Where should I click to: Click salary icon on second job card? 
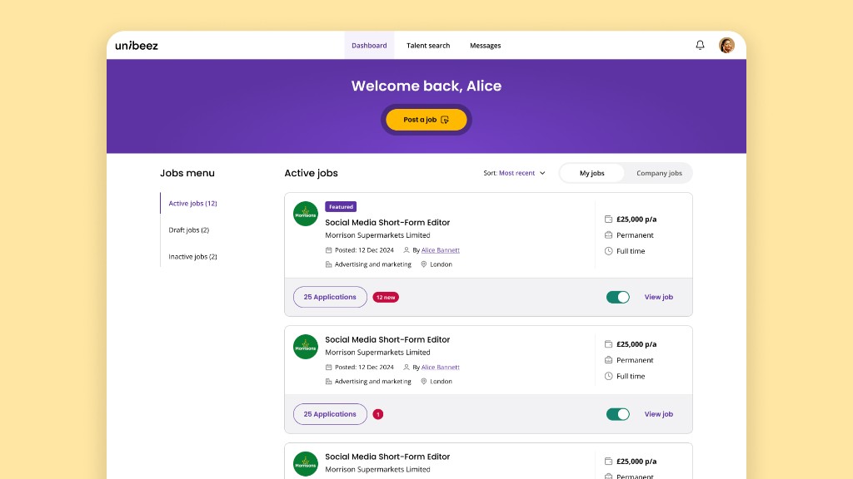(608, 343)
